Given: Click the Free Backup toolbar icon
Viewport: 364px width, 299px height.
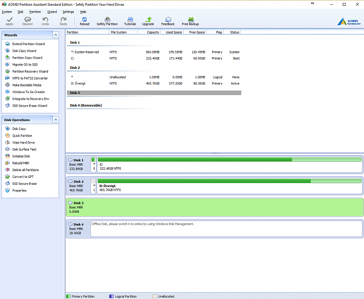Looking at the screenshot, I should (x=190, y=21).
